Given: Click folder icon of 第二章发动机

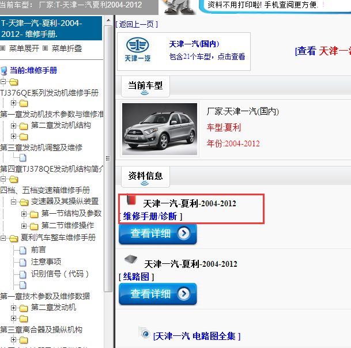Looking at the screenshot, I should 24,308.
